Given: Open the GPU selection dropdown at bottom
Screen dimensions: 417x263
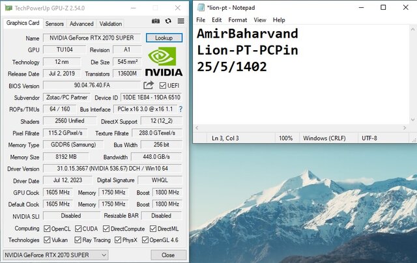Looking at the screenshot, I should tap(55, 255).
